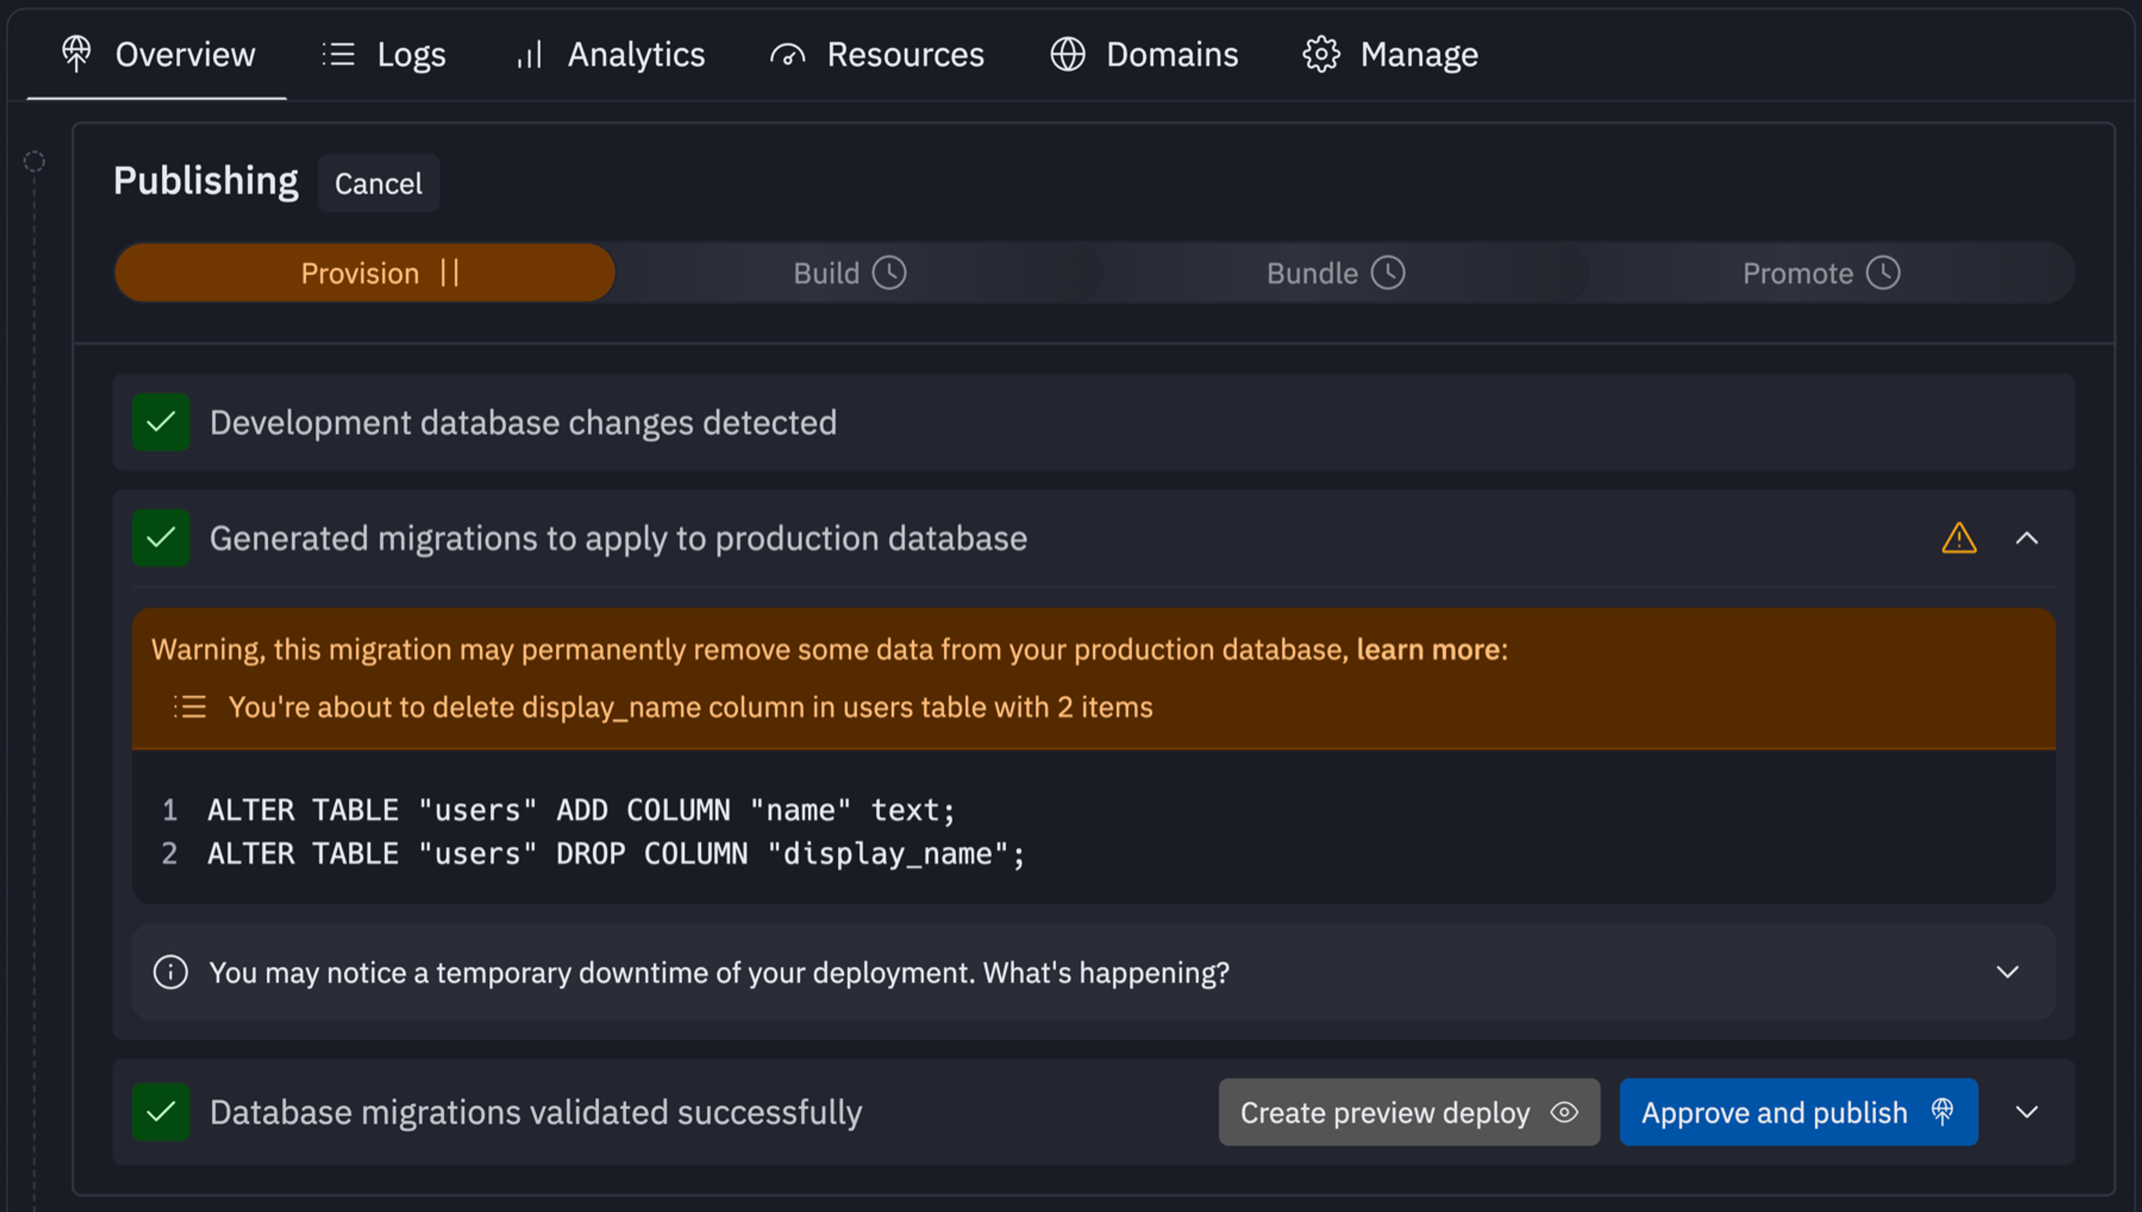Cancel the publishing process

point(378,183)
